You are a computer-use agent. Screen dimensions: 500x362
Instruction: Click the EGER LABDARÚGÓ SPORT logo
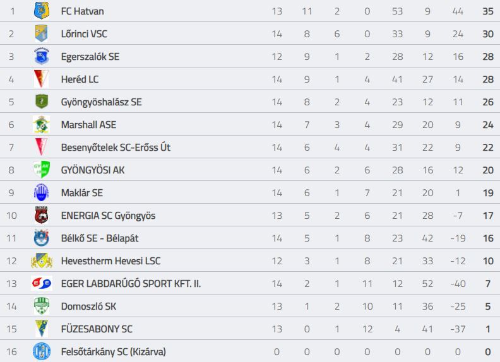[42, 283]
